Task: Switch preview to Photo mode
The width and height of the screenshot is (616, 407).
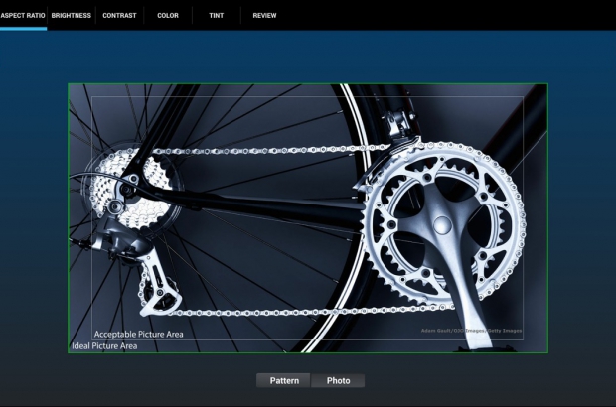Action: pyautogui.click(x=338, y=380)
